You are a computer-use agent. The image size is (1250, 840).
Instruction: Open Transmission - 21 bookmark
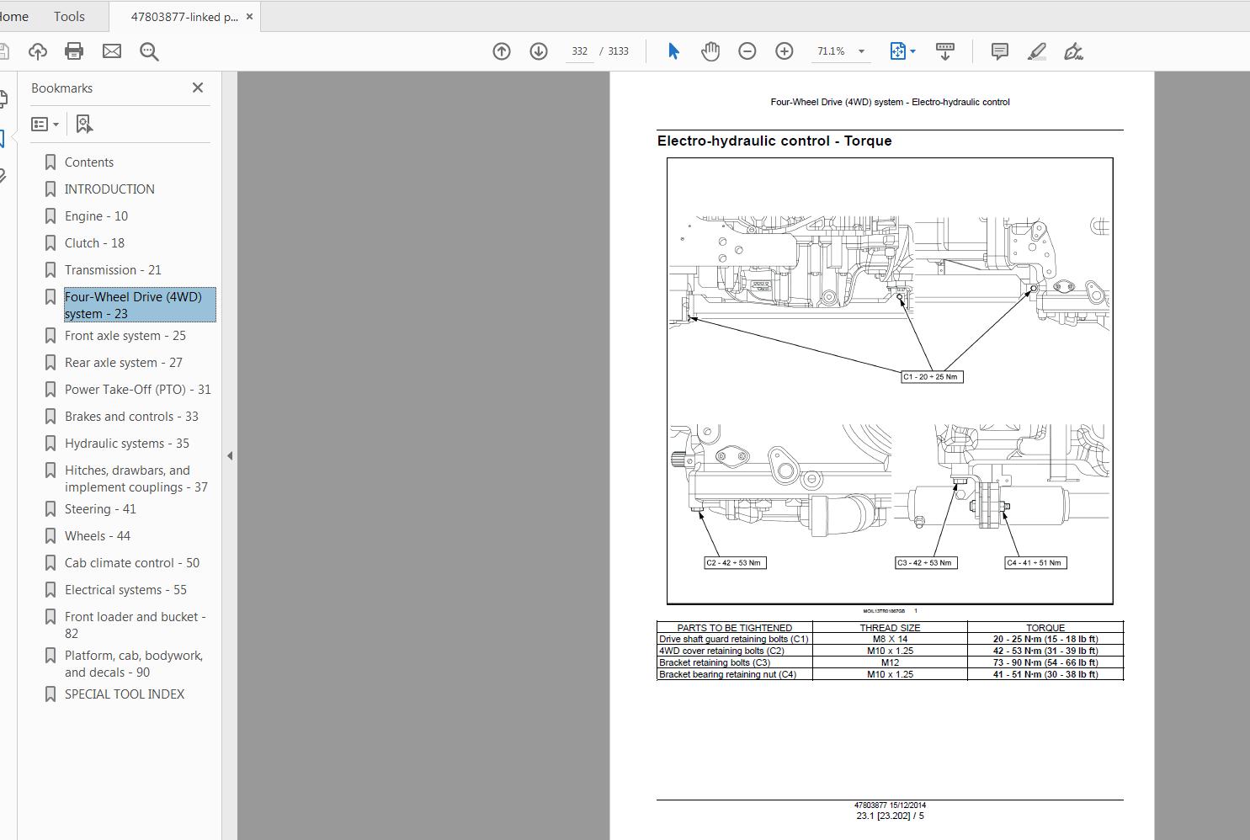113,270
